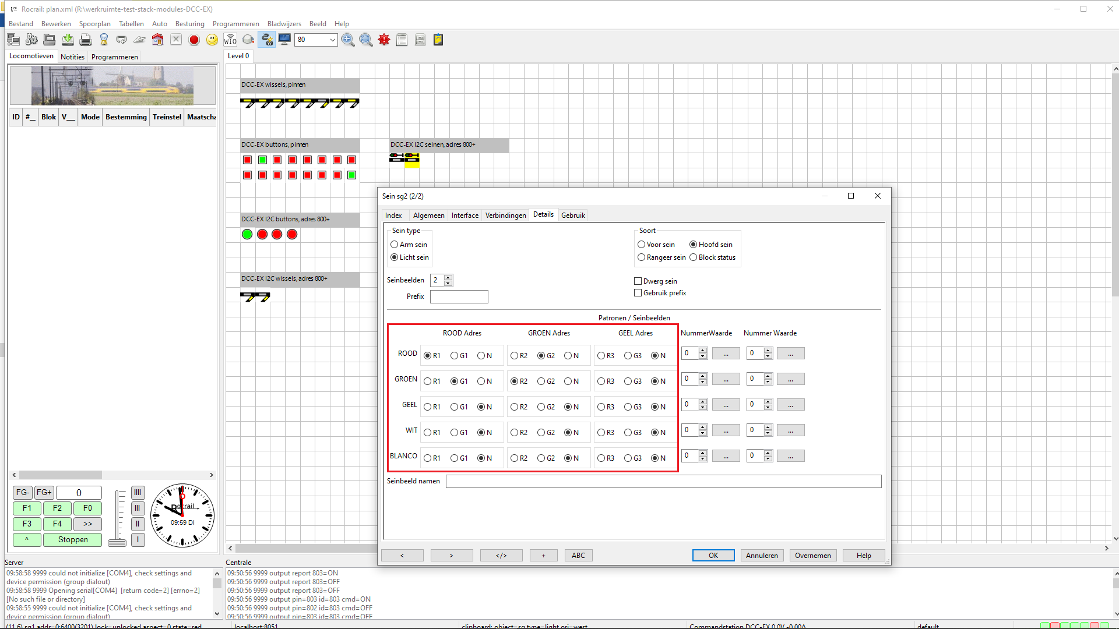
Task: Click the house icon in toolbar
Action: click(157, 40)
